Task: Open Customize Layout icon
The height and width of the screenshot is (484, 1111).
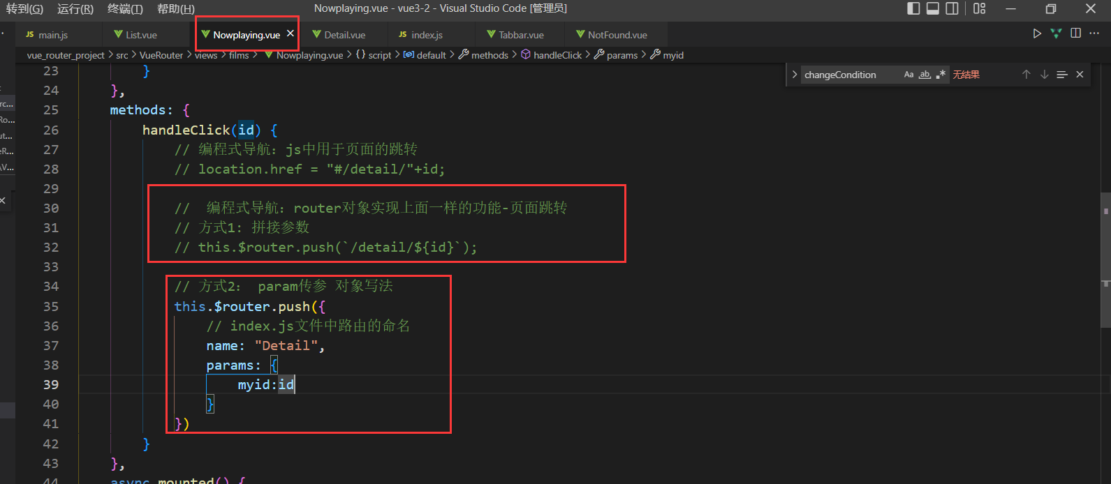Action: coord(980,8)
